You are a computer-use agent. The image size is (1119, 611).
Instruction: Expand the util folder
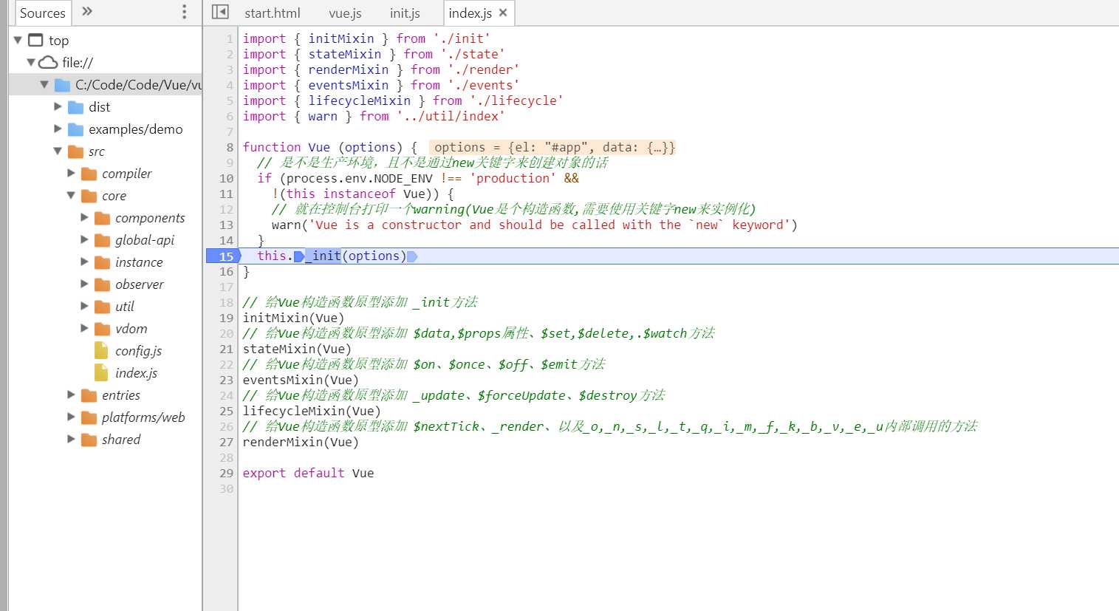pyautogui.click(x=84, y=306)
